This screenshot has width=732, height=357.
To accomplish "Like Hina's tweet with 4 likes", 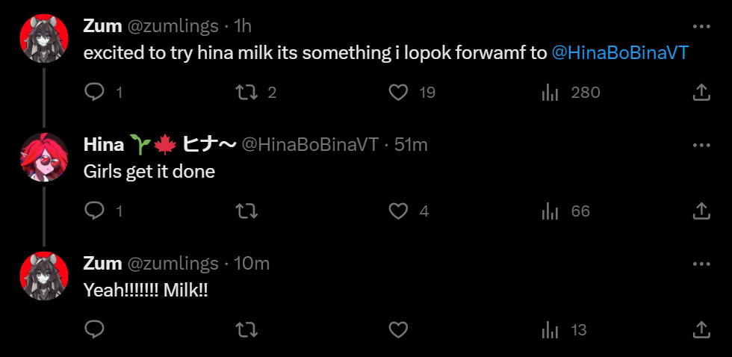I will 399,211.
